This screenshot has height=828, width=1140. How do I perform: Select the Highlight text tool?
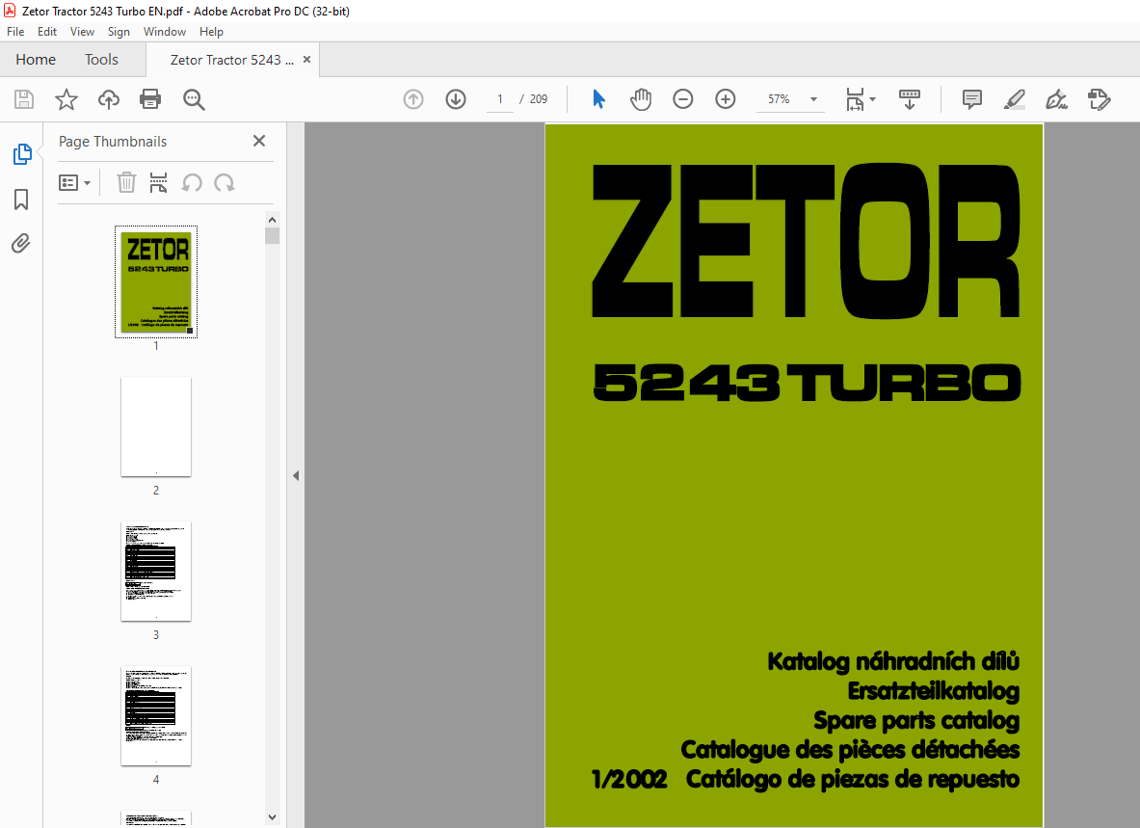pos(1014,99)
